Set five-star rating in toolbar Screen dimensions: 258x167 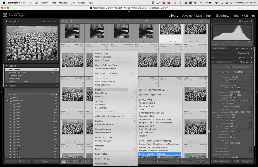(150, 161)
